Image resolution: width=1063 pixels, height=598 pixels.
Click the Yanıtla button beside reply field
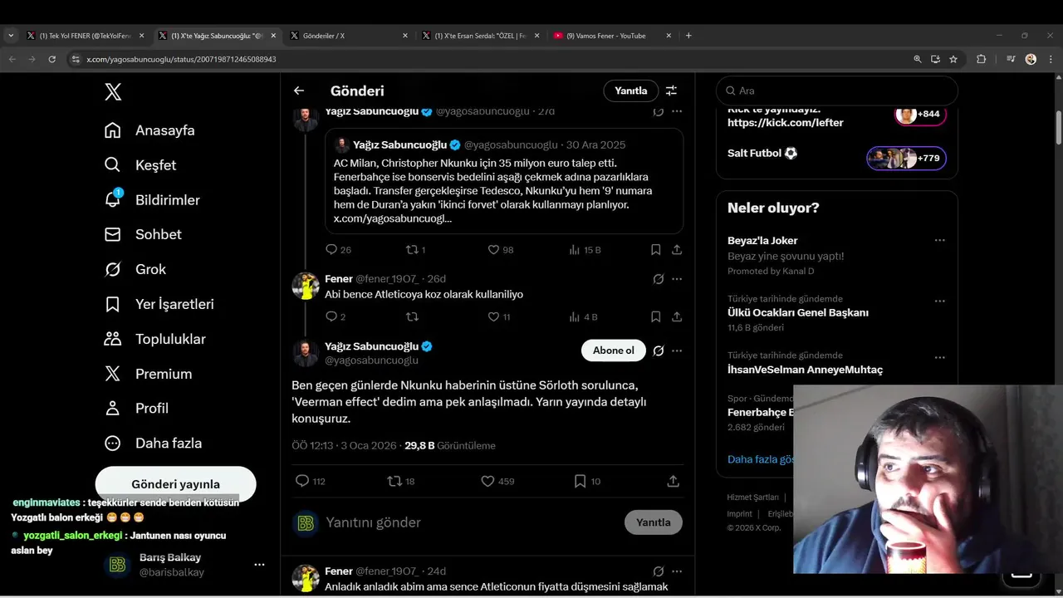[x=653, y=522]
